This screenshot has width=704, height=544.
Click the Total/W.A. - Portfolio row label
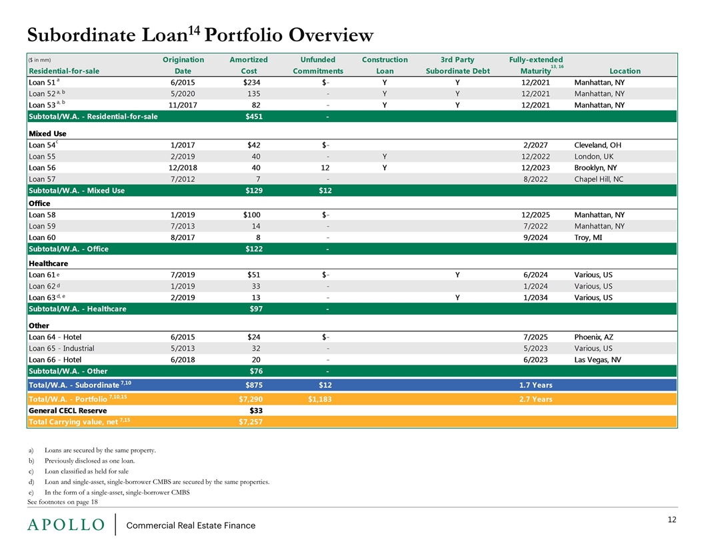point(78,399)
